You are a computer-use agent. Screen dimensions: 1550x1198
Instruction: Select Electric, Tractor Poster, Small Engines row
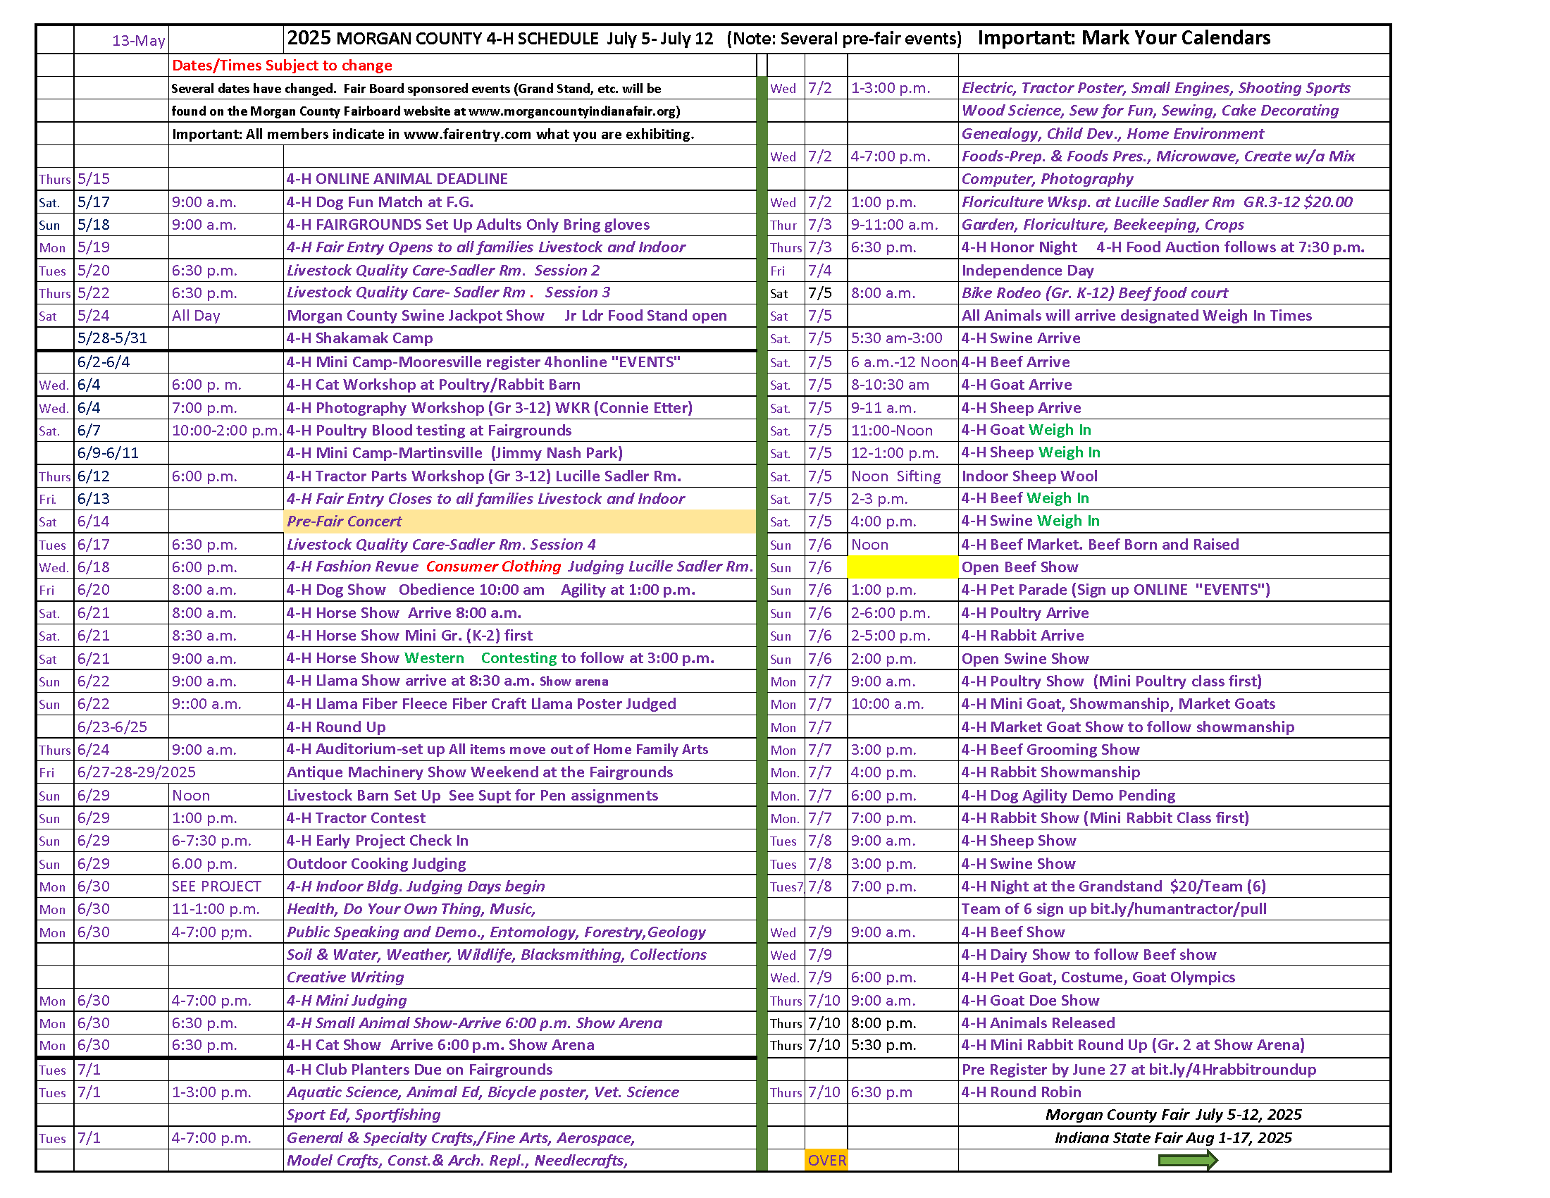coord(1155,88)
